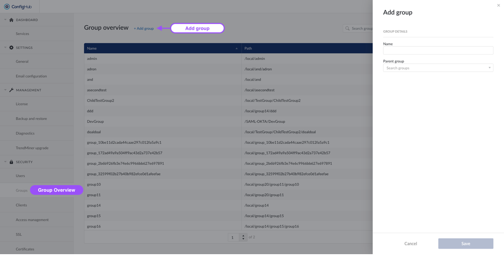Screen dimensions: 504x256
Task: Click the Settings gear icon
Action: coord(11,48)
